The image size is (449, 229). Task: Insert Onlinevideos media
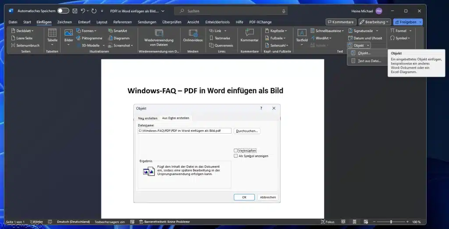coord(193,36)
